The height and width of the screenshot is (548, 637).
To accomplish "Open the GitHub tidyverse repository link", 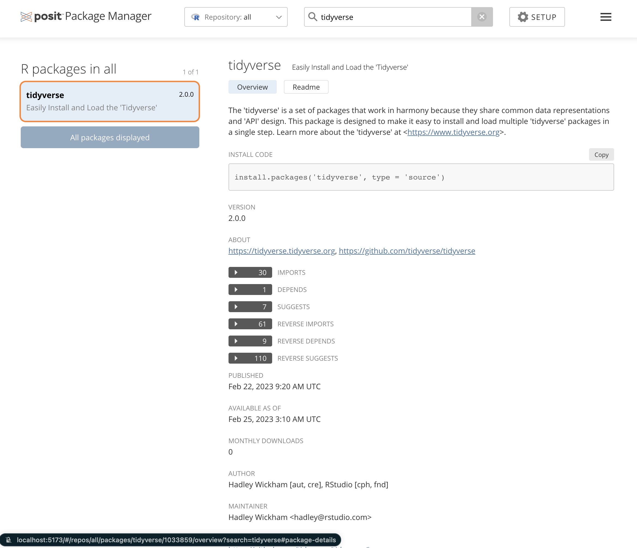I will pos(407,251).
